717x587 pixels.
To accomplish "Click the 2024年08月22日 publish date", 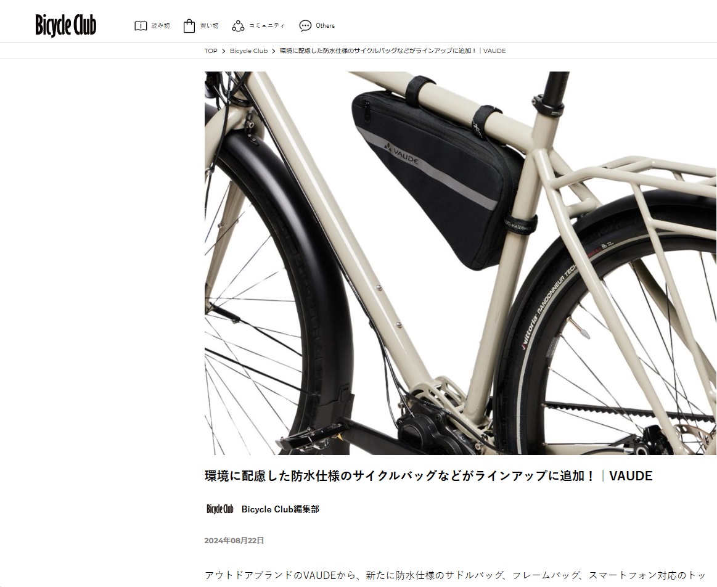I will (234, 540).
